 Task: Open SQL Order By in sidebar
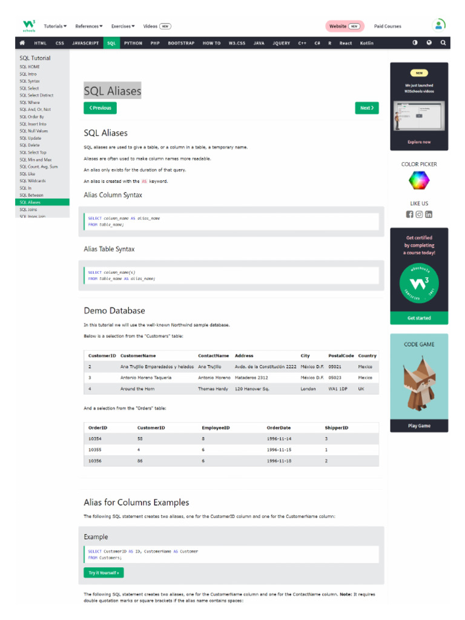(x=31, y=117)
